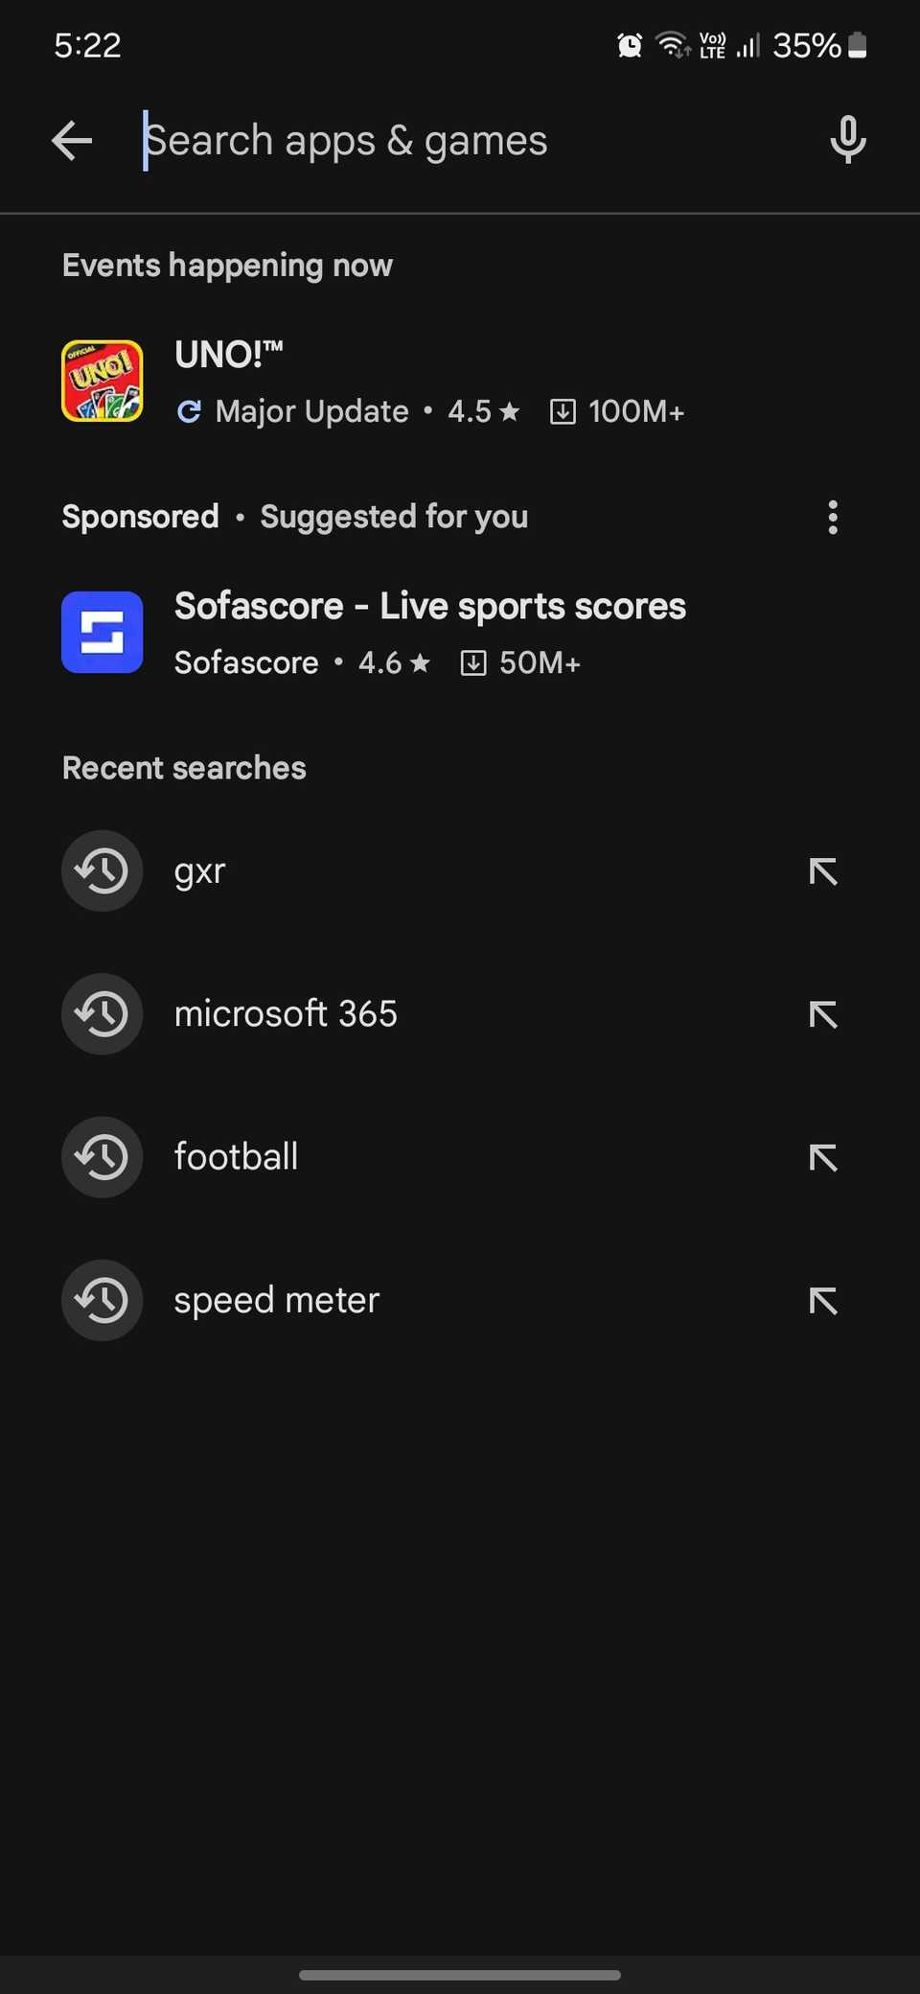Insert speed meter into search via arrow

tap(823, 1301)
